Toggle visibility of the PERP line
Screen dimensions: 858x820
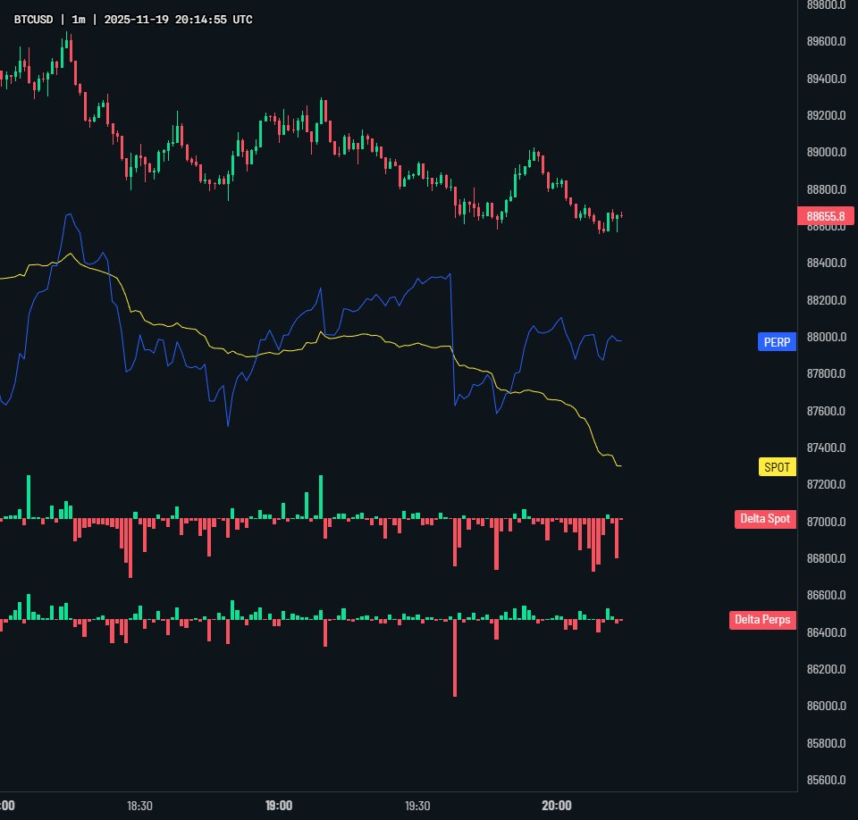pyautogui.click(x=776, y=341)
